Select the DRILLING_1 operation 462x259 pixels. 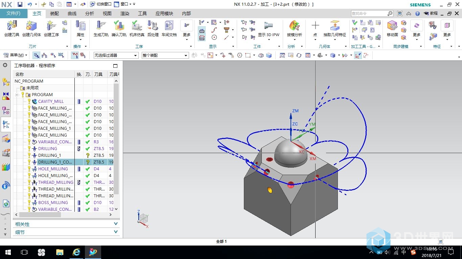[49, 155]
